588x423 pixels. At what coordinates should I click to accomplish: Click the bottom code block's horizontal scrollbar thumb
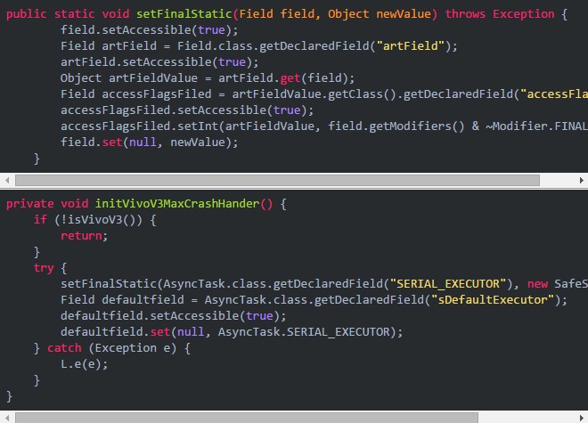(x=247, y=418)
